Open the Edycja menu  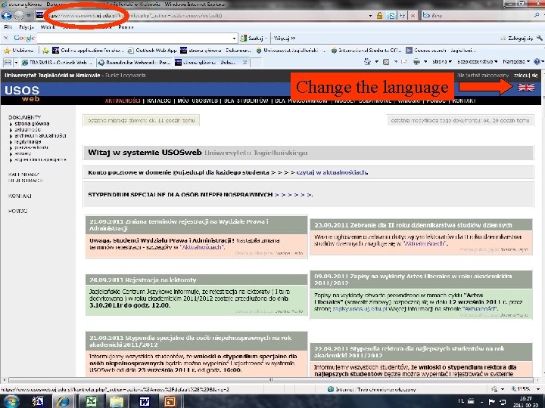point(26,26)
